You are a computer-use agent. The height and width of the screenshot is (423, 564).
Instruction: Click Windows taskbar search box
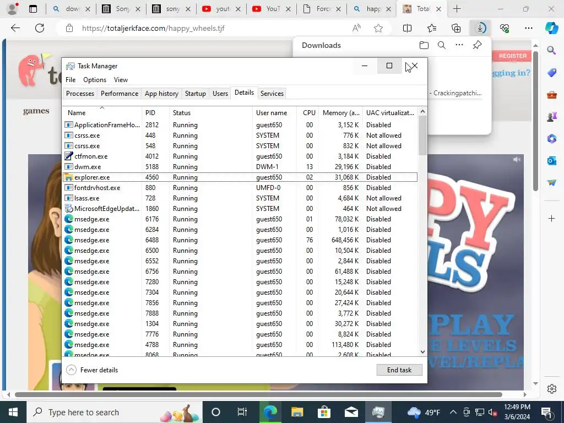point(115,412)
